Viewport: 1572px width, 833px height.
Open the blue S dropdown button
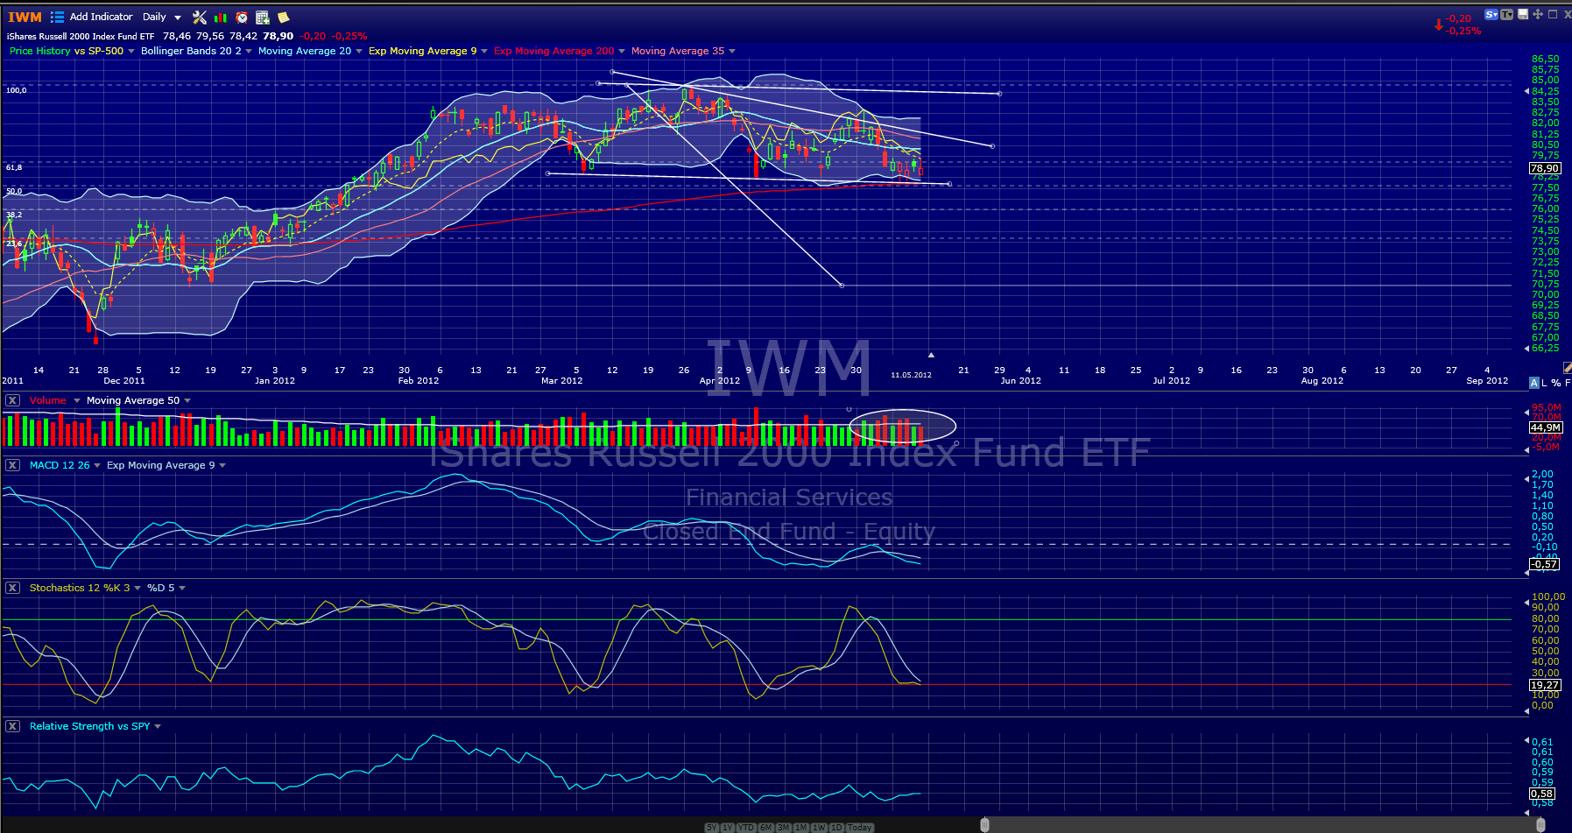(1491, 14)
